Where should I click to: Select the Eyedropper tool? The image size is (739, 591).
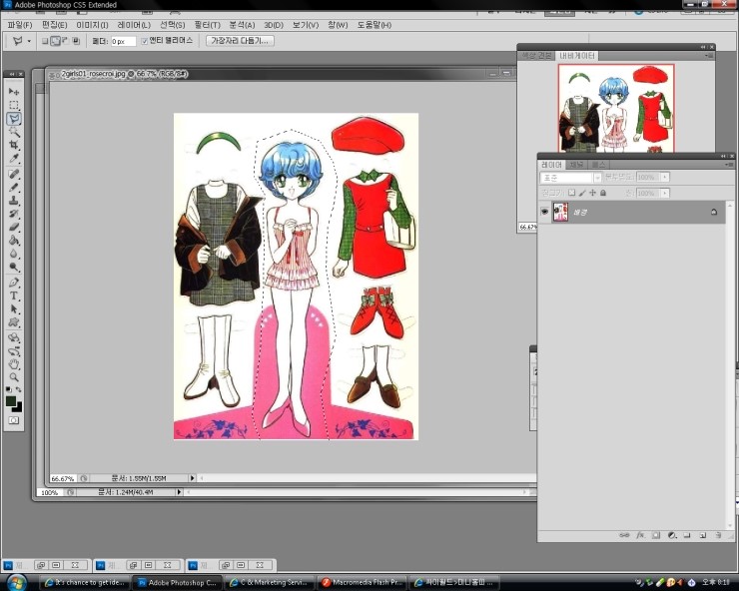[x=14, y=159]
